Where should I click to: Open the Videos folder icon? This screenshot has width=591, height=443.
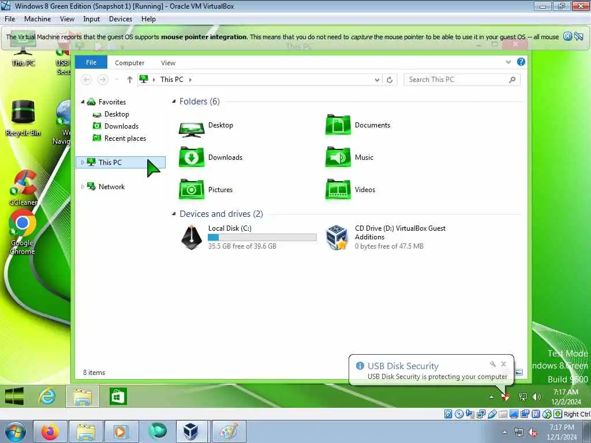[338, 189]
